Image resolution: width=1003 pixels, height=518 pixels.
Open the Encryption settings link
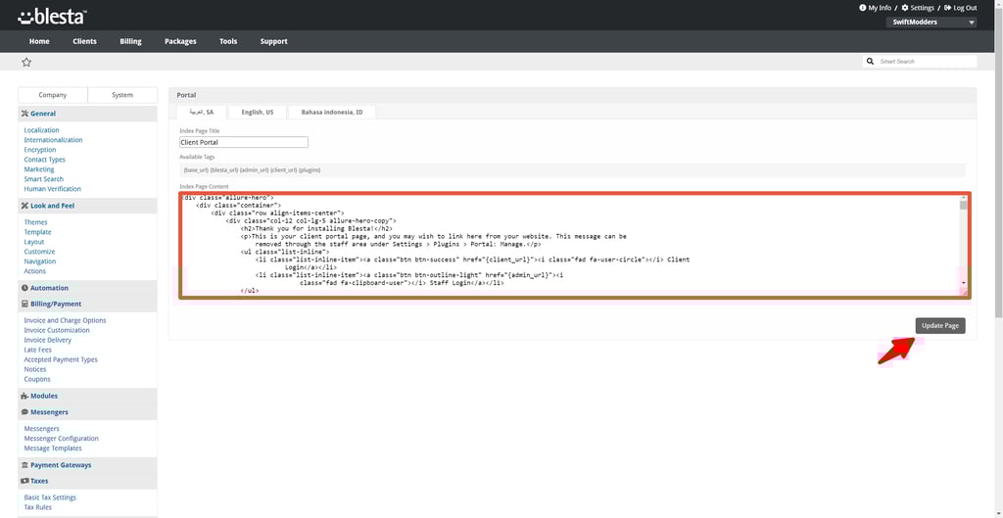click(x=39, y=150)
